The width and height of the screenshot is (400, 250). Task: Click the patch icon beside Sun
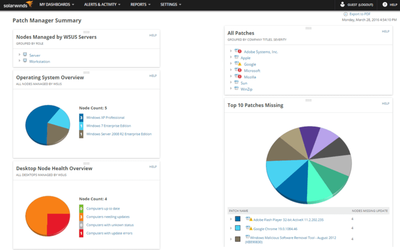(x=236, y=82)
